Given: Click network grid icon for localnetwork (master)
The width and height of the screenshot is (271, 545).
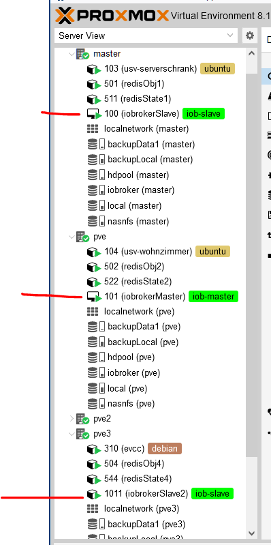Looking at the screenshot, I should pos(93,129).
